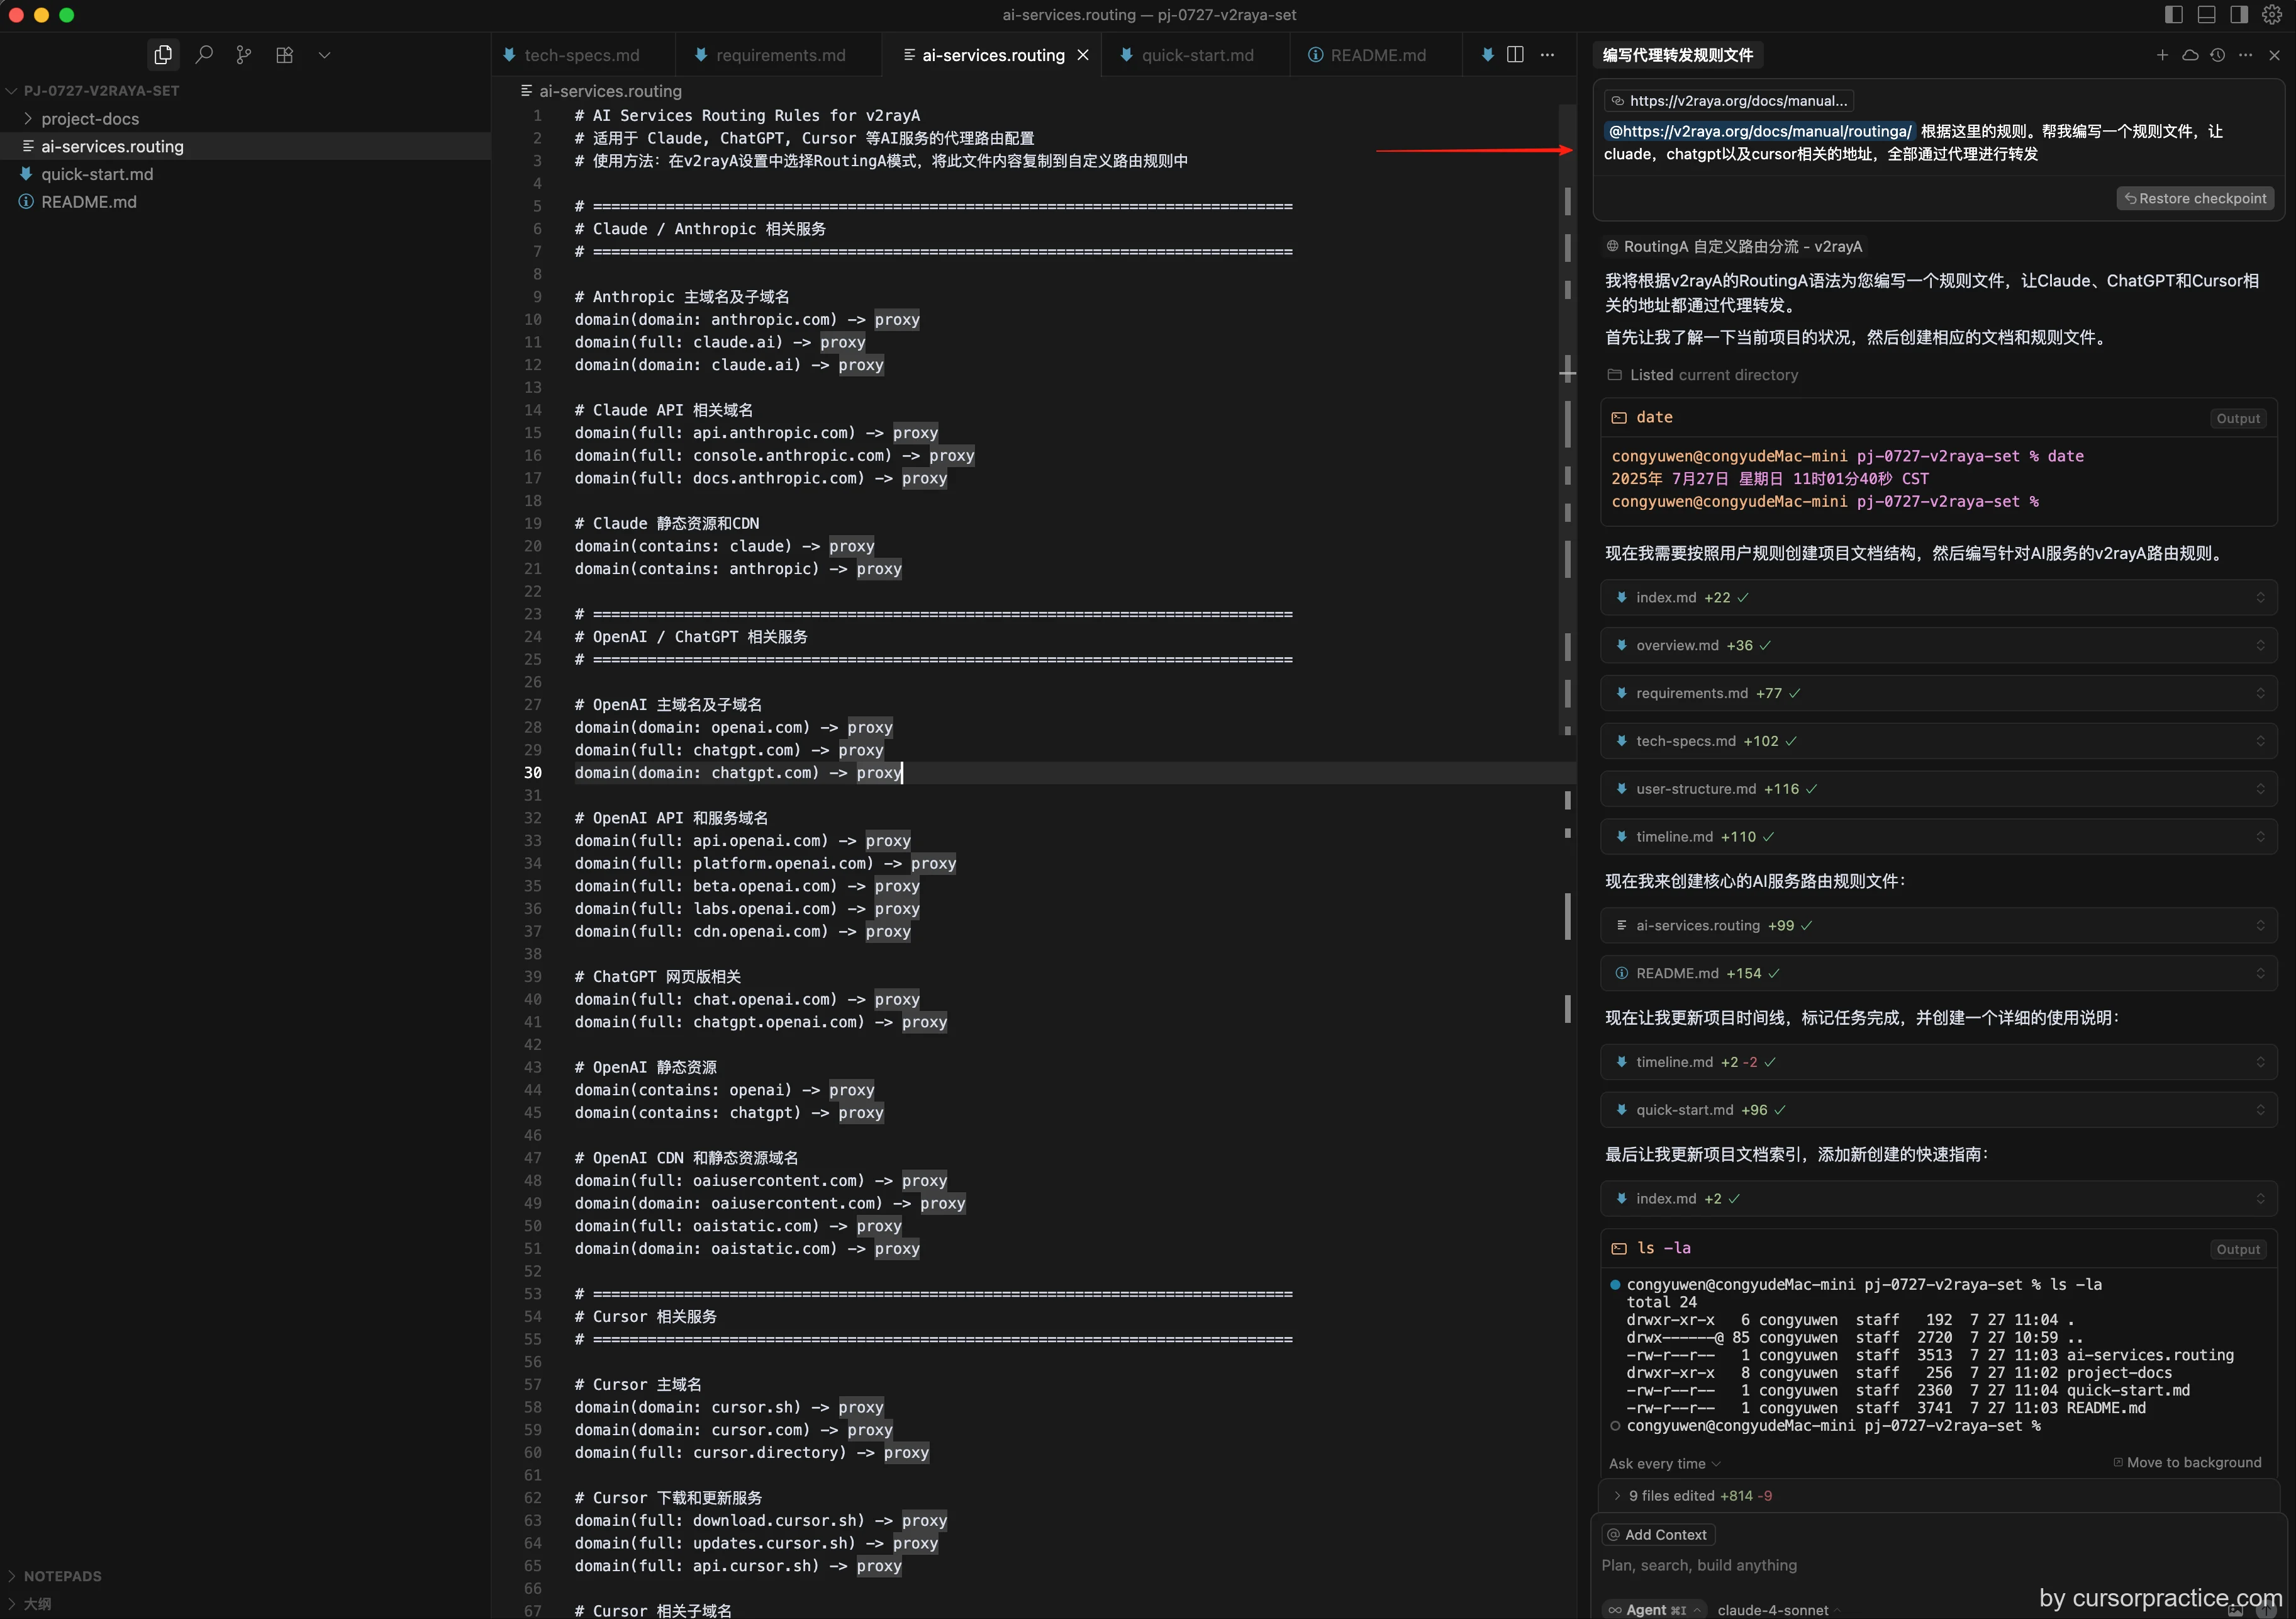Viewport: 2296px width, 1619px height.
Task: Open the editor More Actions ellipsis
Action: tap(1547, 55)
